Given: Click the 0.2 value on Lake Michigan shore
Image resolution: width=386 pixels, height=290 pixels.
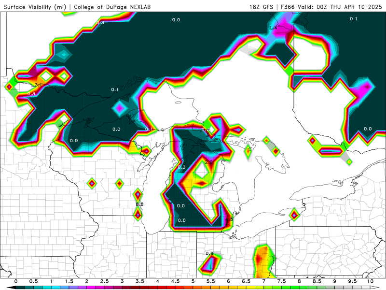Looking at the screenshot, I should tap(182, 167).
